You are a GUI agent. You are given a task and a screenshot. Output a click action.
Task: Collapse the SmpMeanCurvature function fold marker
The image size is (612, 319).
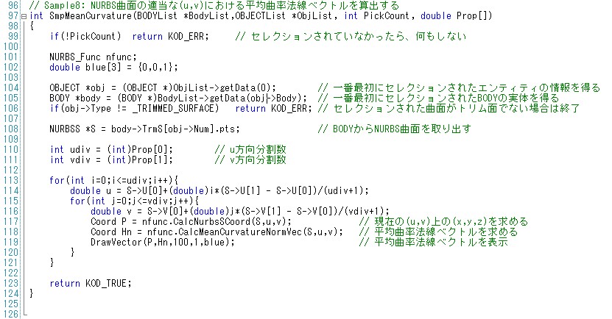(x=24, y=16)
